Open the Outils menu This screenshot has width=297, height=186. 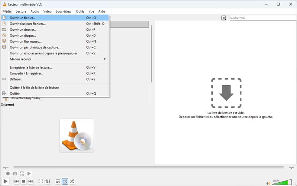80,11
